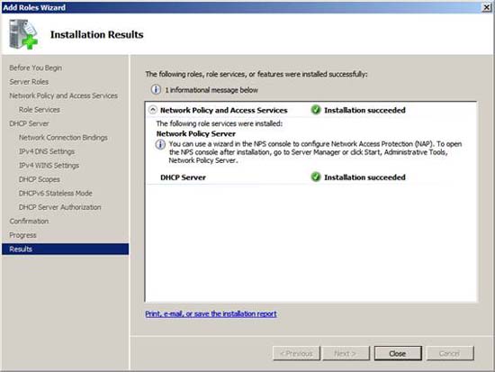Click the DHCP Server results row label
Image resolution: width=495 pixels, height=372 pixels.
pyautogui.click(x=183, y=177)
